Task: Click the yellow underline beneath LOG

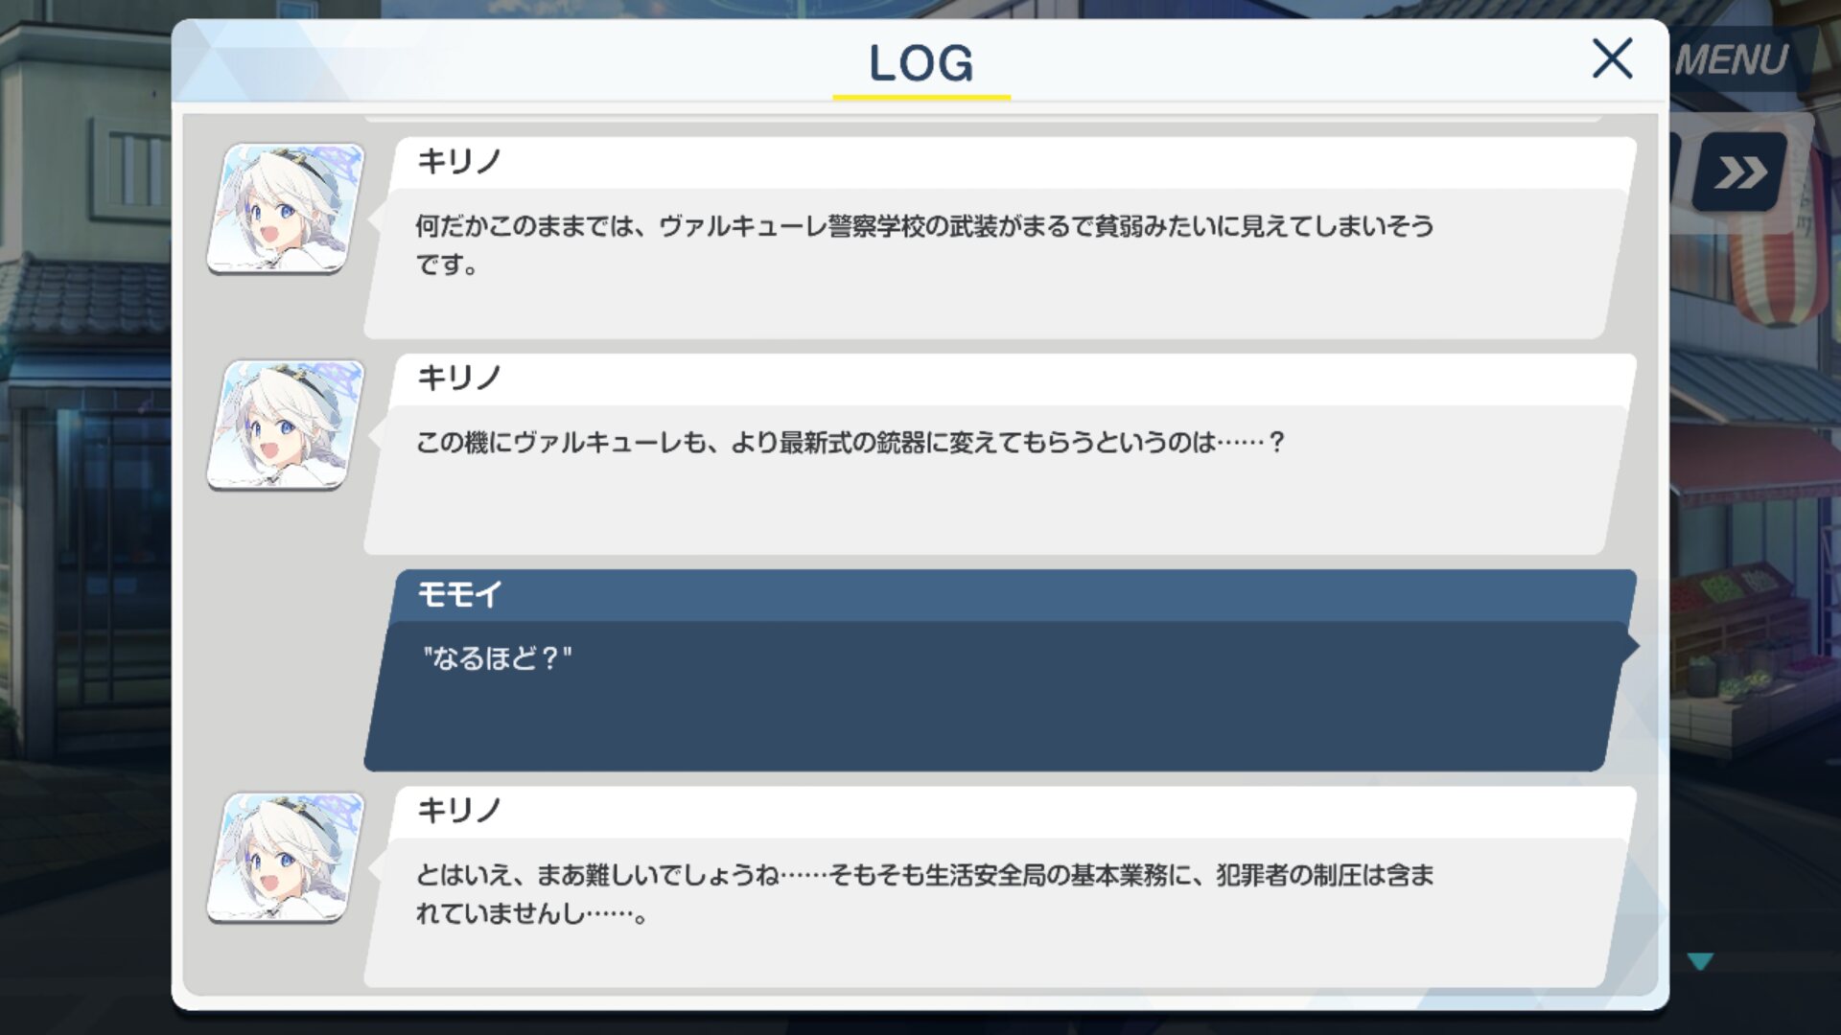Action: pos(921,97)
